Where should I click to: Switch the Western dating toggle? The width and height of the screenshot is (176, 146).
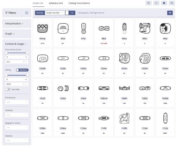click(22, 70)
